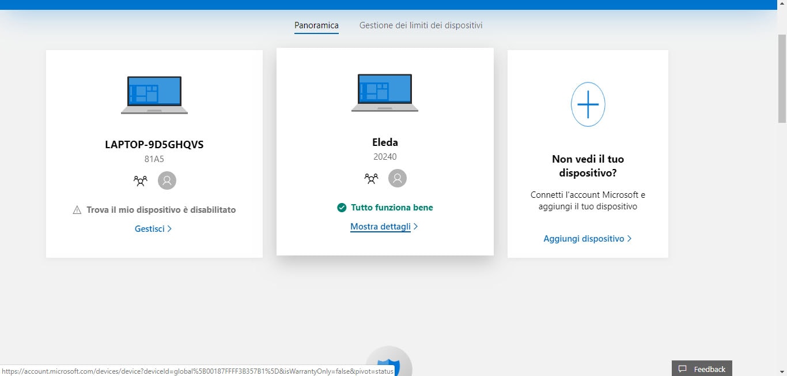The image size is (787, 376).
Task: Open Mostra dettagli for Eleda
Action: coord(380,226)
